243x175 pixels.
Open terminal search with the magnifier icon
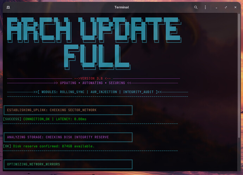click(196, 7)
